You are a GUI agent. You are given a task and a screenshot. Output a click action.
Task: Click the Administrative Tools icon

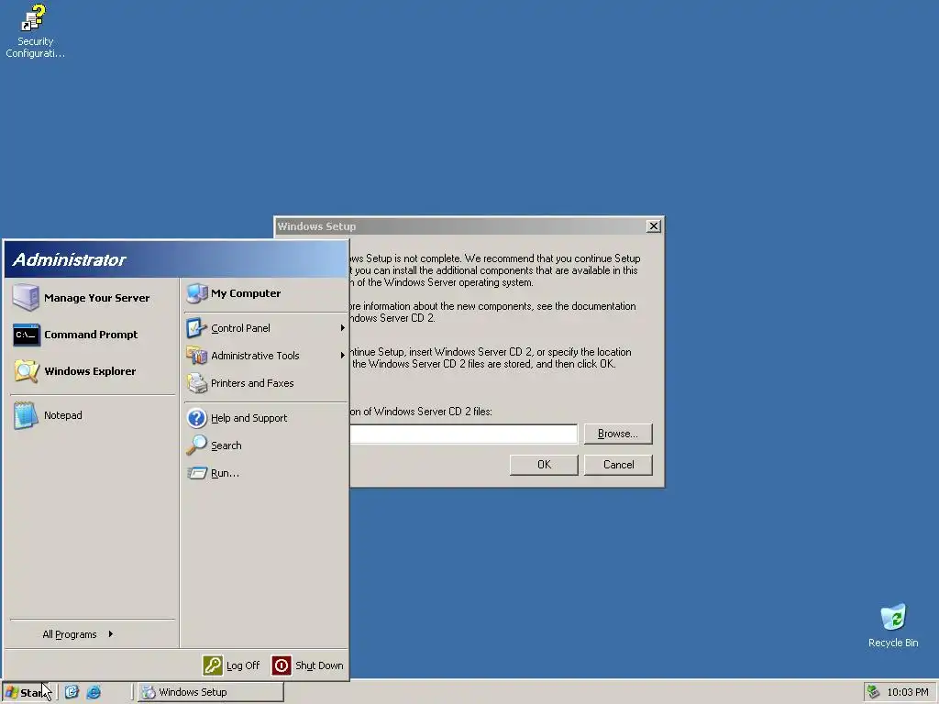point(196,356)
